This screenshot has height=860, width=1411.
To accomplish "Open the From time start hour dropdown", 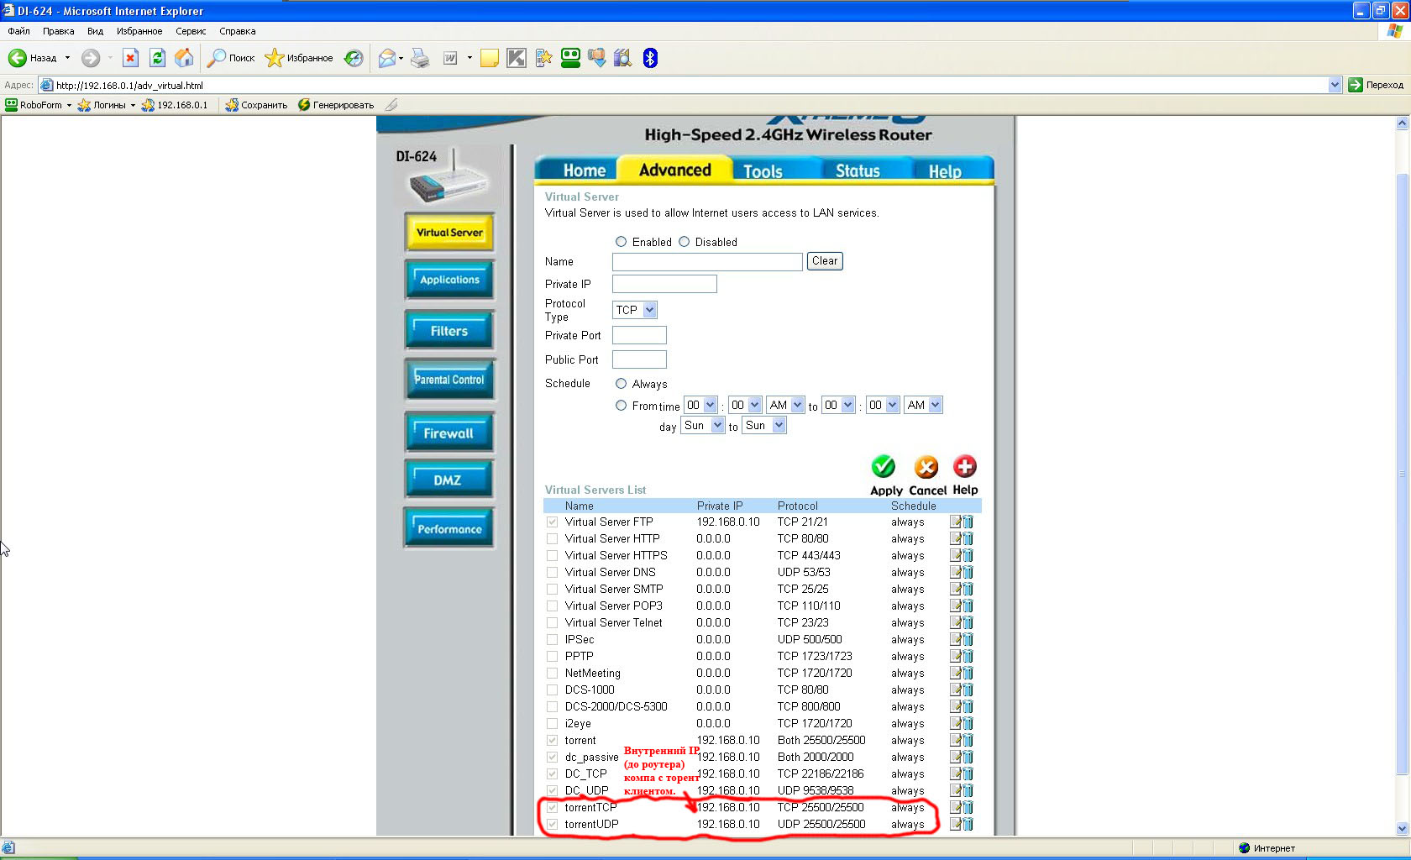I will [x=700, y=405].
